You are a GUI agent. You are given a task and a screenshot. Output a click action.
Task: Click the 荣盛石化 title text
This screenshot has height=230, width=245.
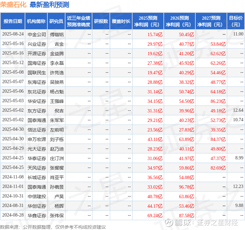point(13,5)
